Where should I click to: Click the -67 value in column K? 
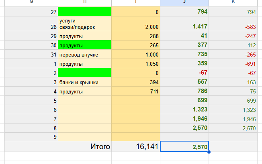(233, 73)
